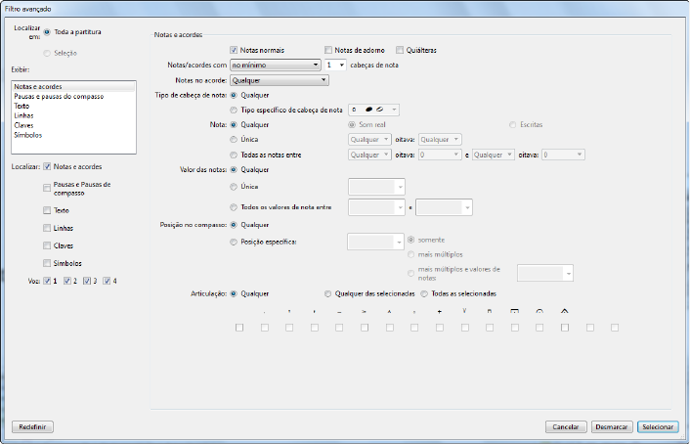Image resolution: width=690 pixels, height=444 pixels.
Task: Select 'Todas as selecionadas' radio
Action: coord(424,293)
